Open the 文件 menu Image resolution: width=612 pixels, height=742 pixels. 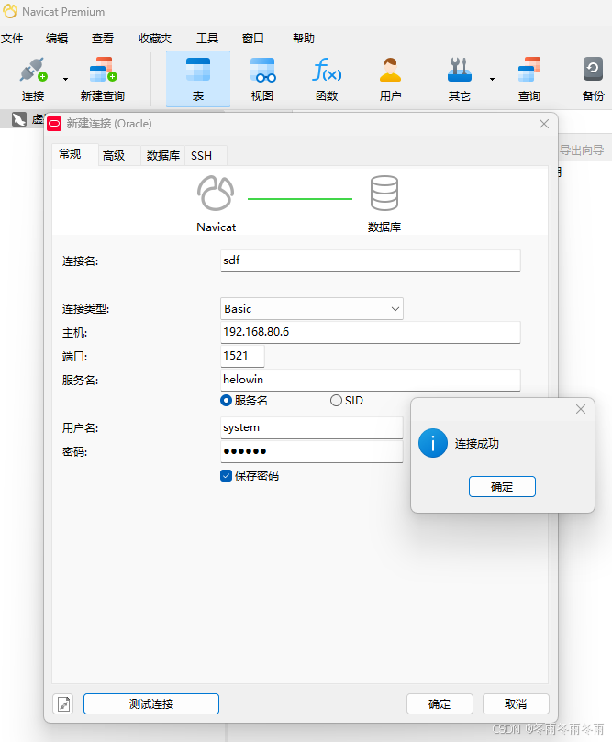point(12,39)
